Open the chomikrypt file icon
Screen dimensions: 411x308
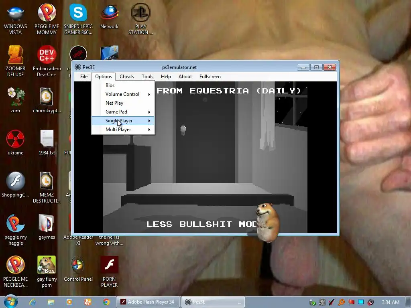click(x=47, y=101)
